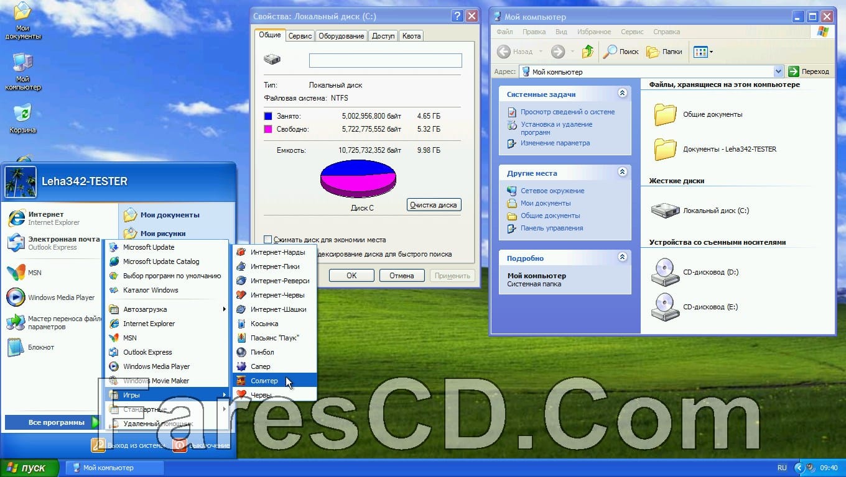This screenshot has height=477, width=846.
Task: Click Очистка диска button
Action: click(x=434, y=205)
